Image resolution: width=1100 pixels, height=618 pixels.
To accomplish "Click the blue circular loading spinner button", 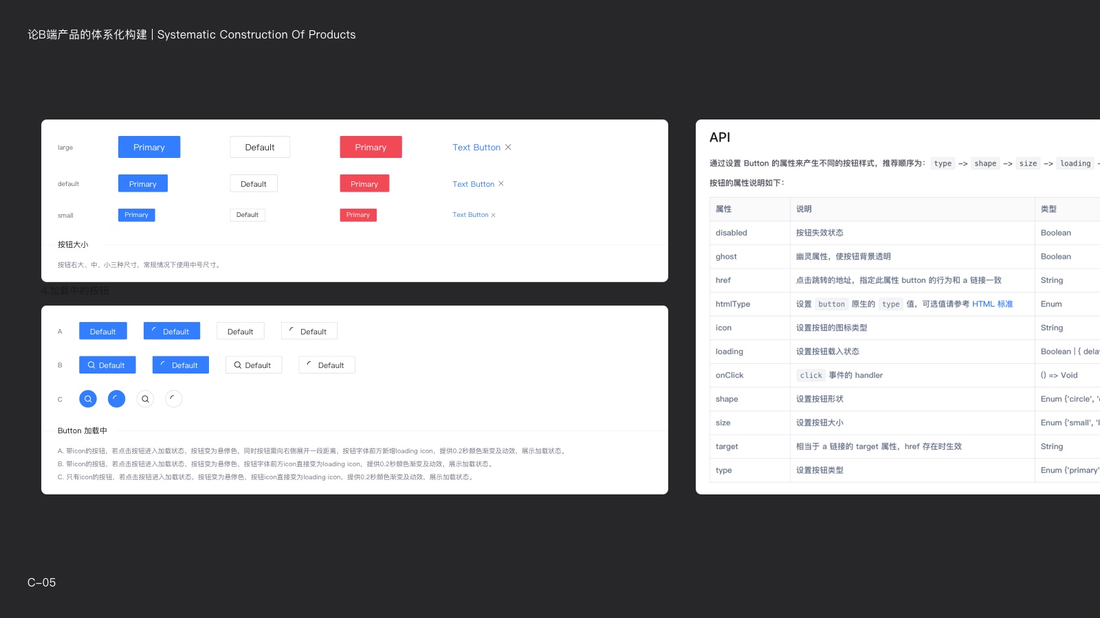I will [117, 399].
